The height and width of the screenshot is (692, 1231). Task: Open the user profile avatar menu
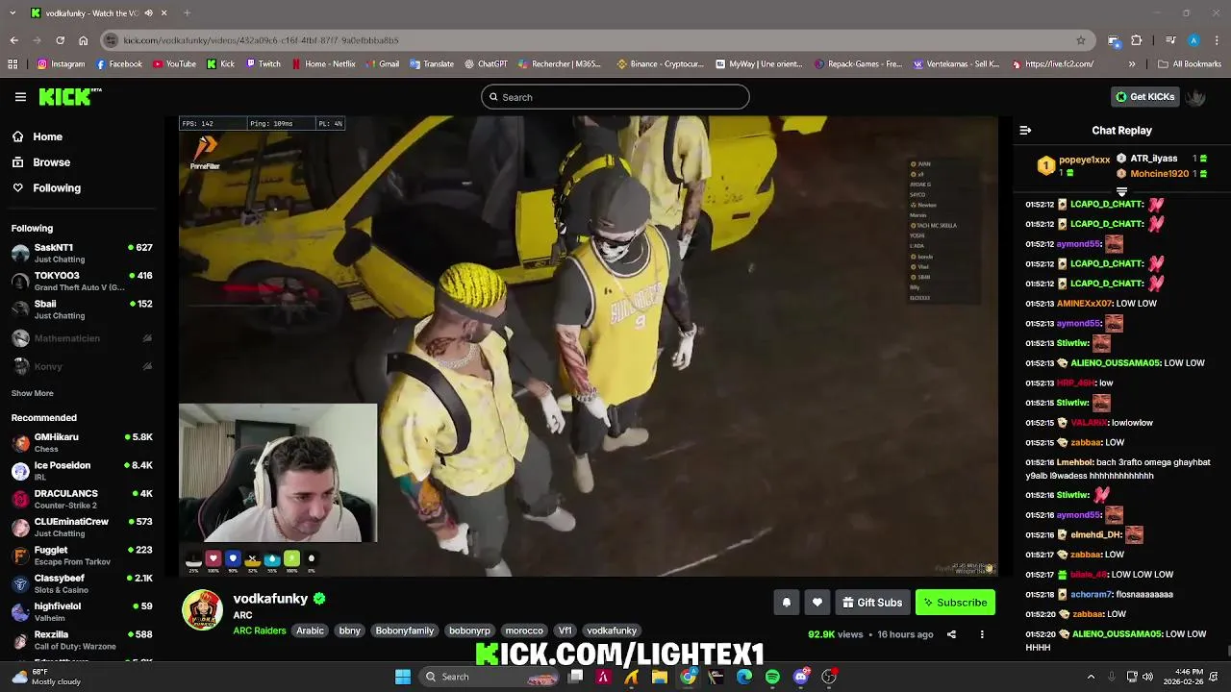[1195, 96]
